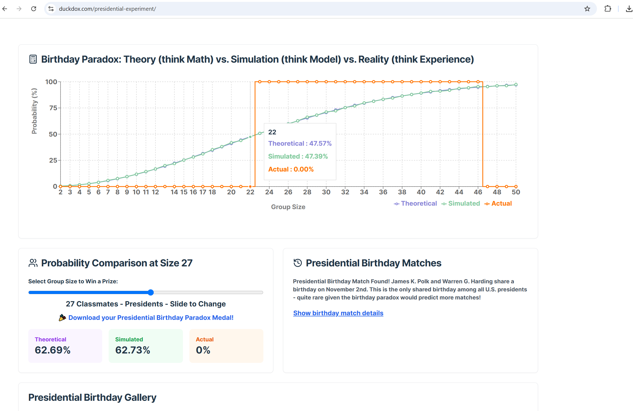The image size is (633, 411).
Task: Click the group size slider handle
Action: coord(151,292)
